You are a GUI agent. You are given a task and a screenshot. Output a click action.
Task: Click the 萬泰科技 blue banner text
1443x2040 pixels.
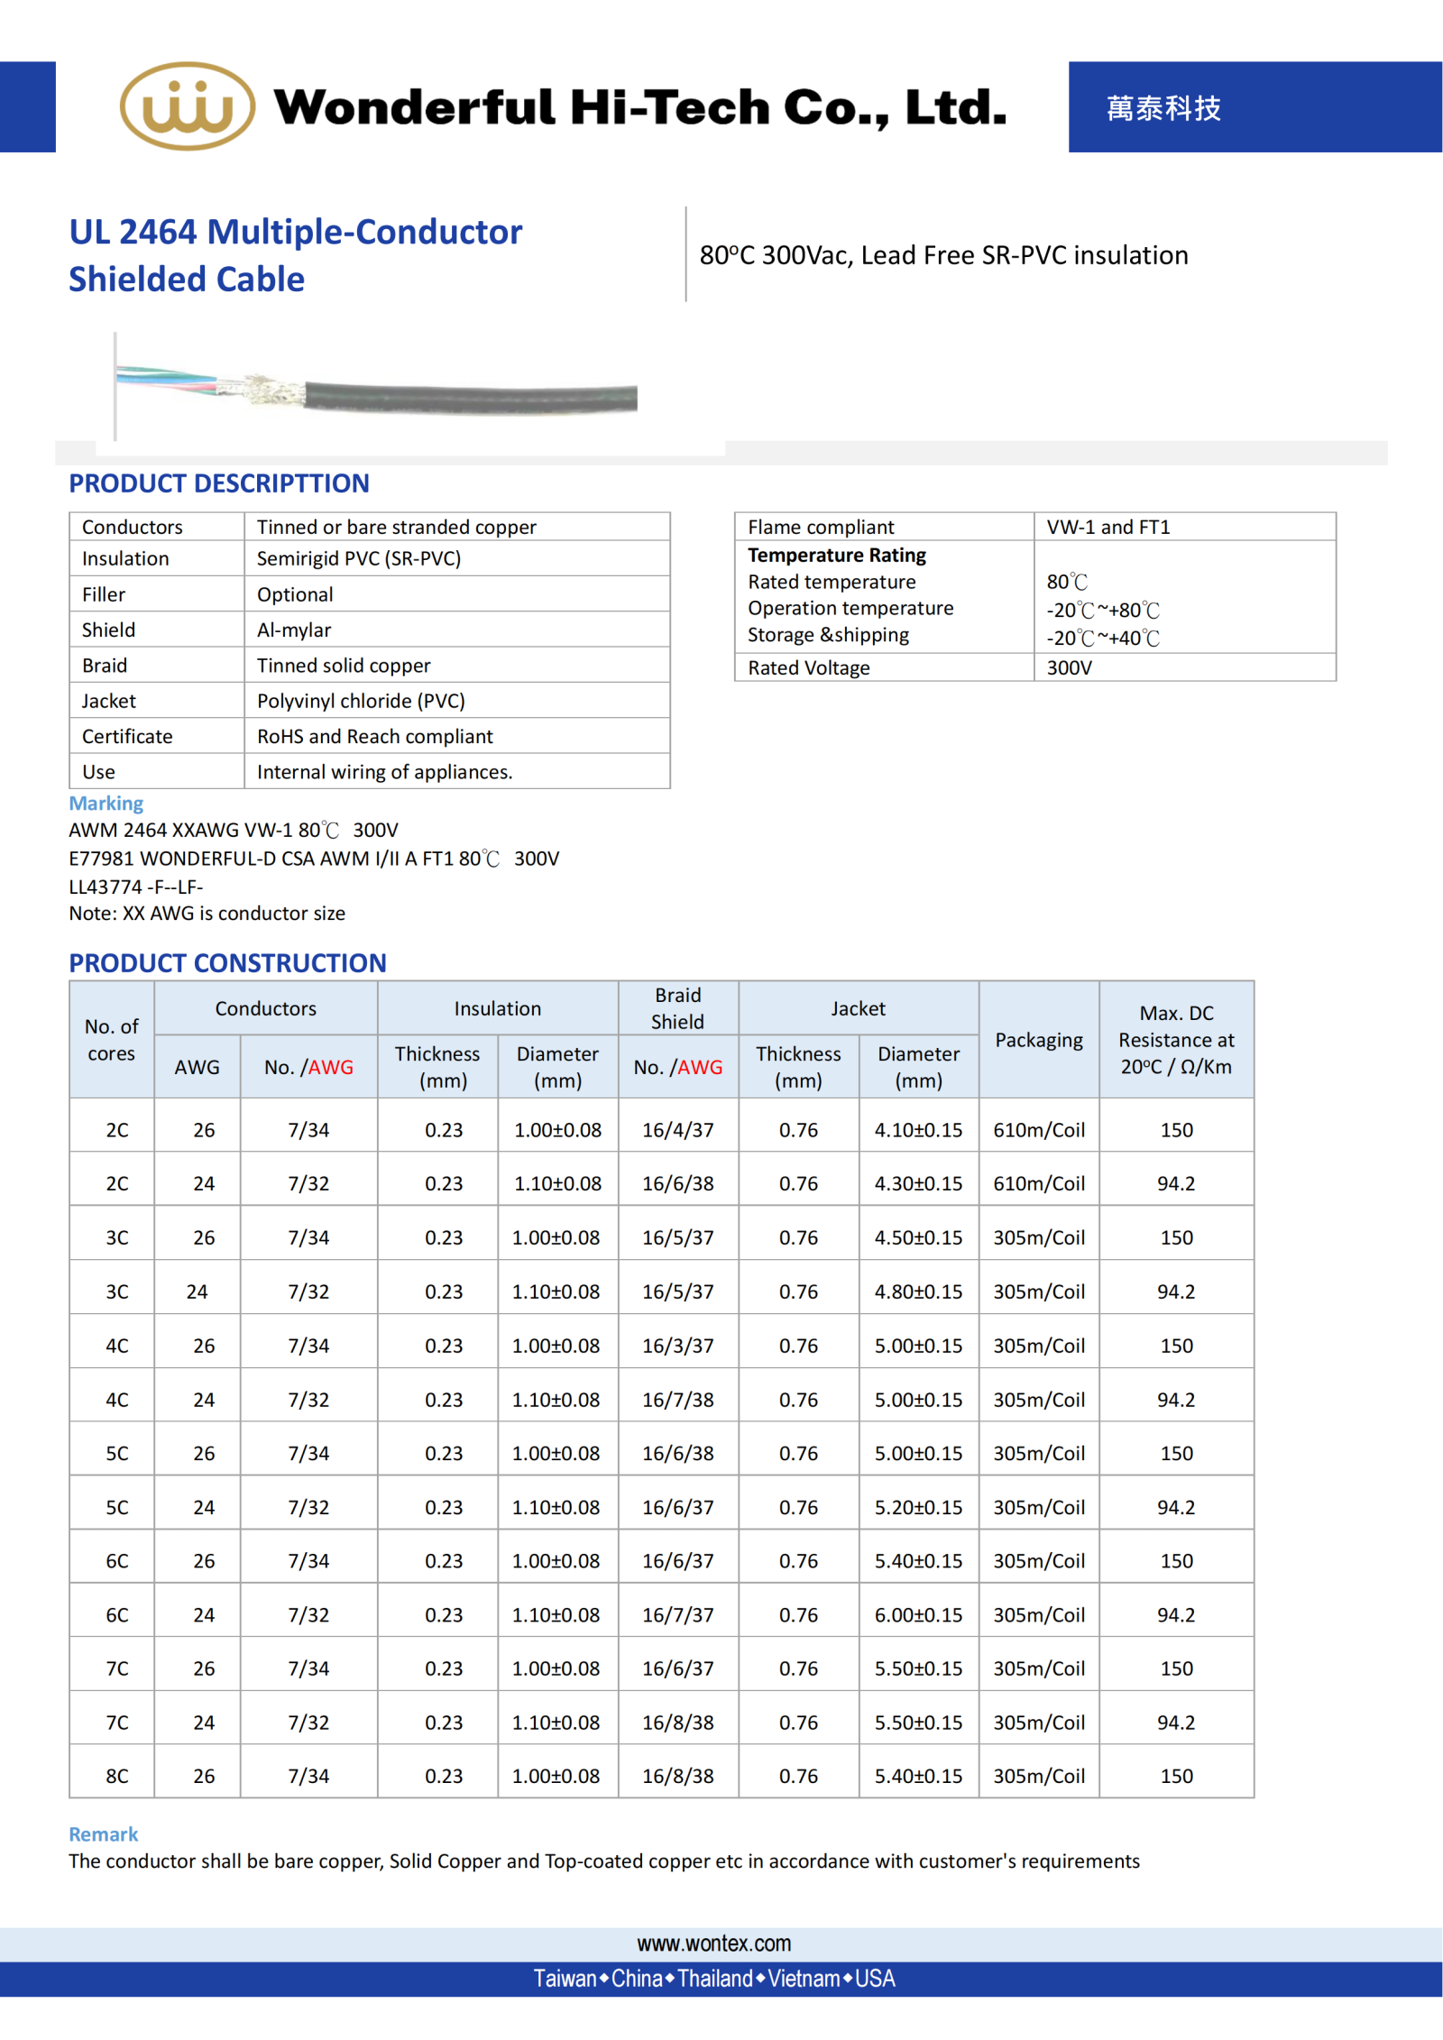[1163, 108]
